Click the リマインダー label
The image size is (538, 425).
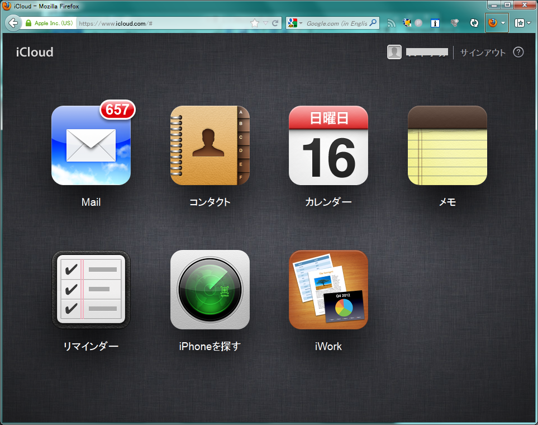point(91,346)
